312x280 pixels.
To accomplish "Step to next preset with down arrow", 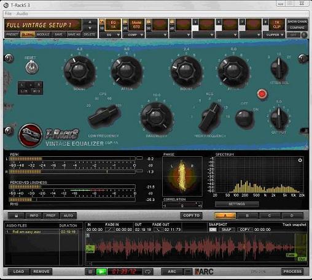I will point(90,28).
